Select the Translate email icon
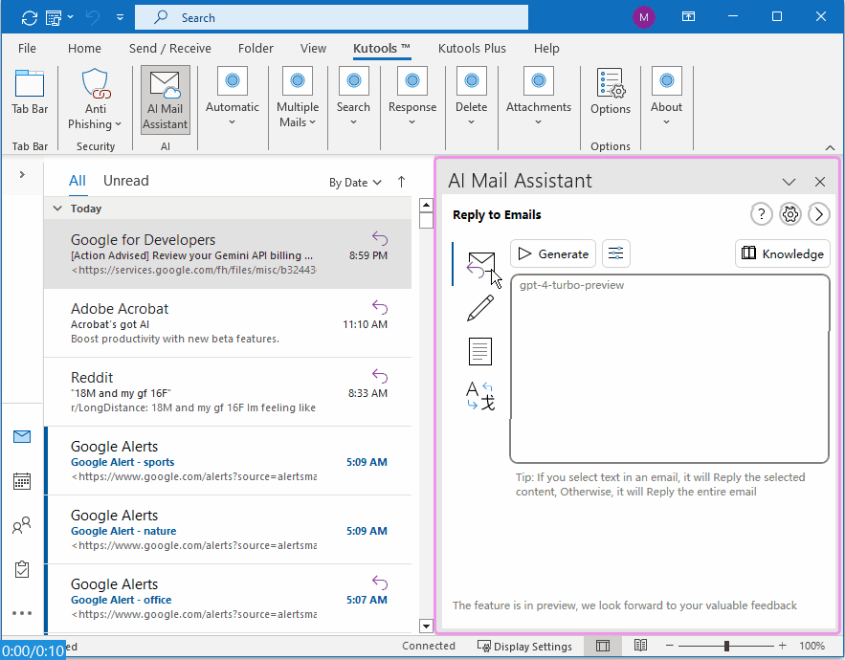This screenshot has height=660, width=845. coord(480,395)
